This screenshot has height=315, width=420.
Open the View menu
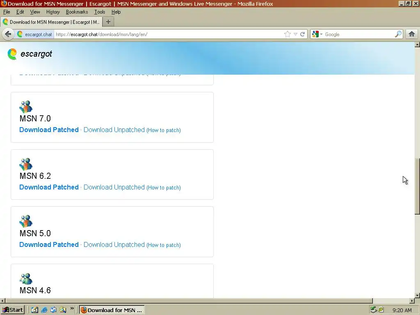point(35,12)
